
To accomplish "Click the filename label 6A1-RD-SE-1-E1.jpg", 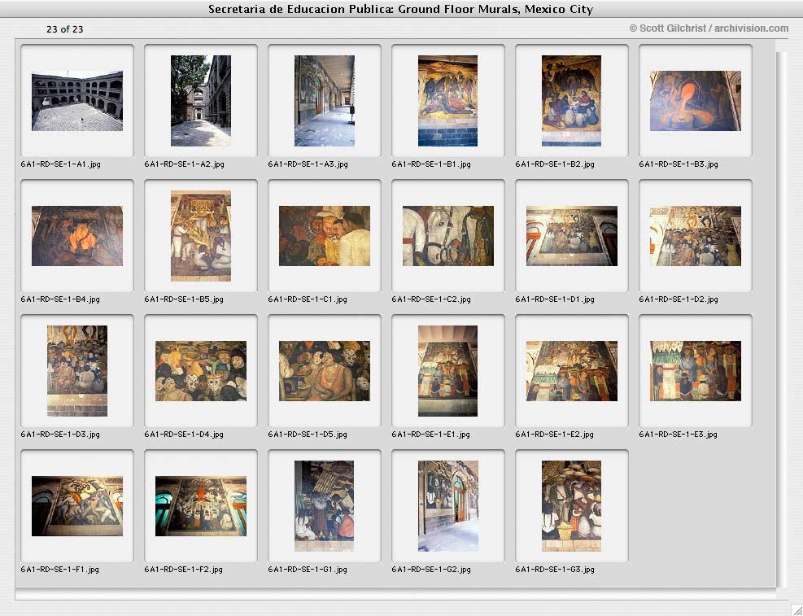I will [430, 435].
